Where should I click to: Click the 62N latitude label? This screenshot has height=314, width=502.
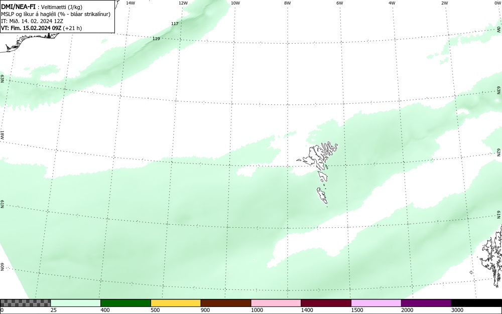[499, 152]
